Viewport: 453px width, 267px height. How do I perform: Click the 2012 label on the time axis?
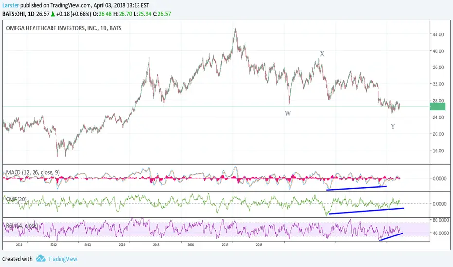(x=53, y=245)
